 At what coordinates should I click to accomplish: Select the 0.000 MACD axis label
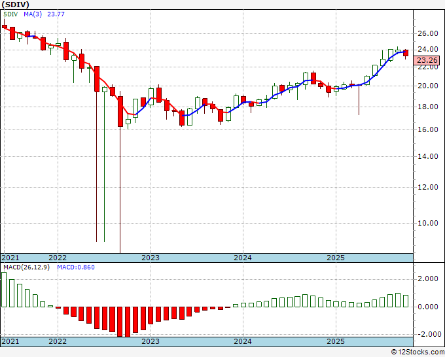(x=428, y=307)
